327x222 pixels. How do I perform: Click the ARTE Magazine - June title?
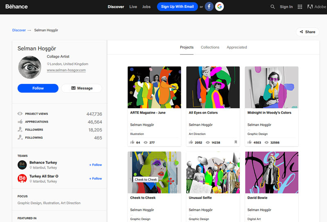click(148, 113)
